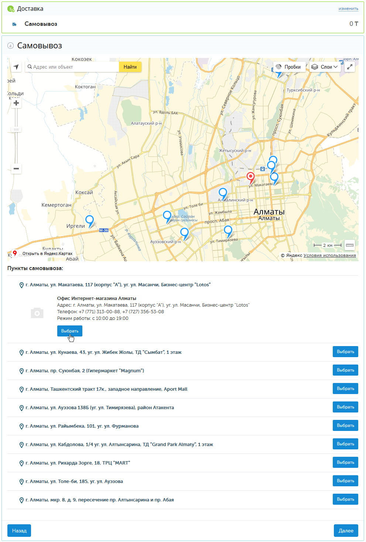The width and height of the screenshot is (366, 542).
Task: Collapse the Макатаева, 117 pickup point entry
Action: coord(118,285)
